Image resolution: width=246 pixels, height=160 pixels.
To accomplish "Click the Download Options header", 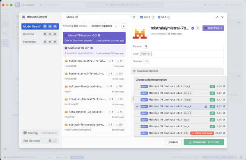I will (177, 71).
